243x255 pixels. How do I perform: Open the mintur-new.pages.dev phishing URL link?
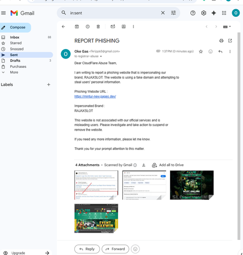pyautogui.click(x=95, y=96)
